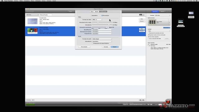
Task: Switch to the Disco tab
Action: pyautogui.click(x=92, y=12)
